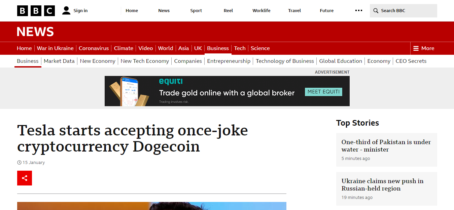This screenshot has height=210, width=454.
Task: Select Video section
Action: pos(146,48)
